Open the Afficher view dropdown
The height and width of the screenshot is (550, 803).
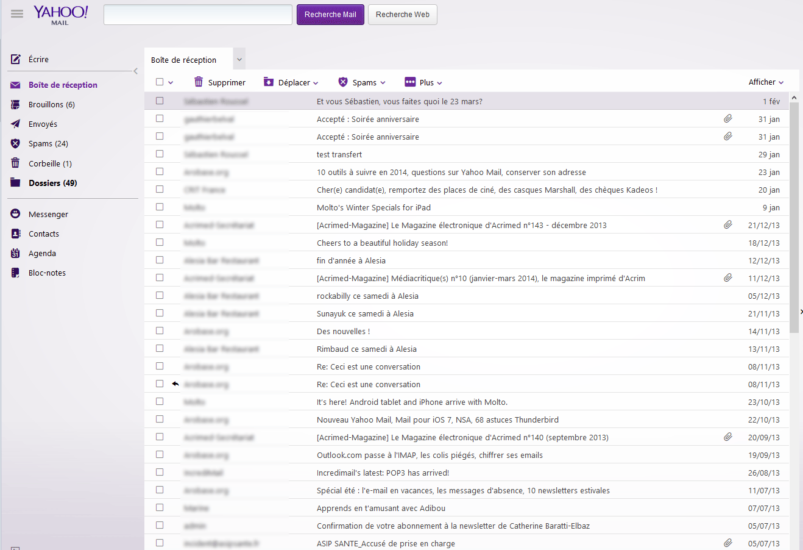tap(766, 82)
